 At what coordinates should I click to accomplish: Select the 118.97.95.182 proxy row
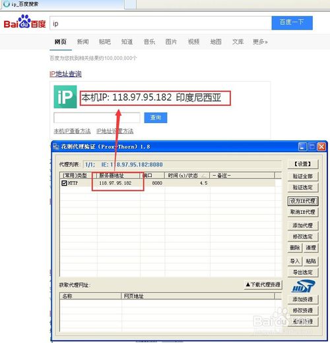pos(168,183)
